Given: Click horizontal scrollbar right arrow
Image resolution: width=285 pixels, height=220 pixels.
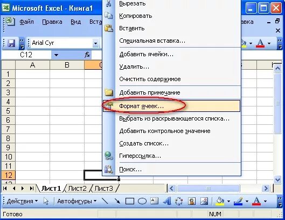Looking at the screenshot, I should coord(266,188).
